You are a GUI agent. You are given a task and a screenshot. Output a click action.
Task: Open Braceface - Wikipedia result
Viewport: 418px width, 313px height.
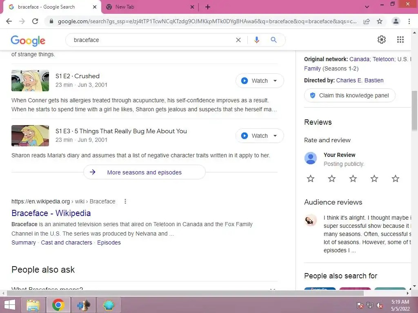click(51, 213)
